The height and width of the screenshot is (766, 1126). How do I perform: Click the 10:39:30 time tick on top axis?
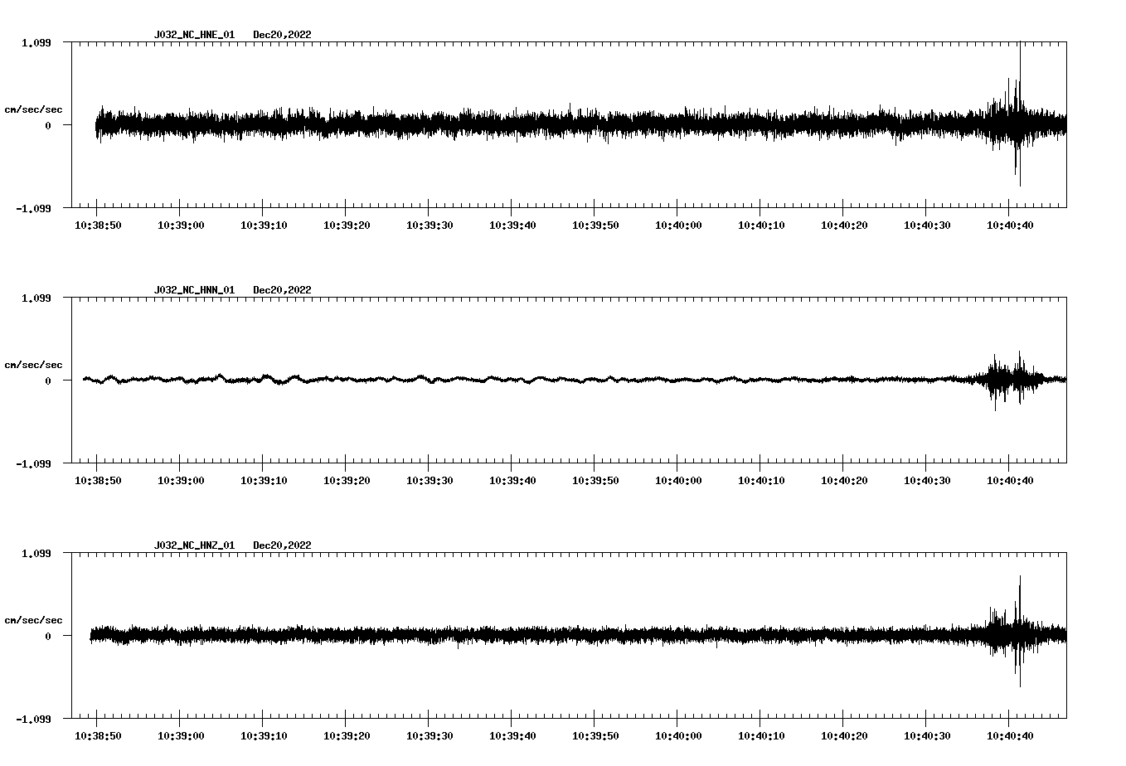coord(429,223)
